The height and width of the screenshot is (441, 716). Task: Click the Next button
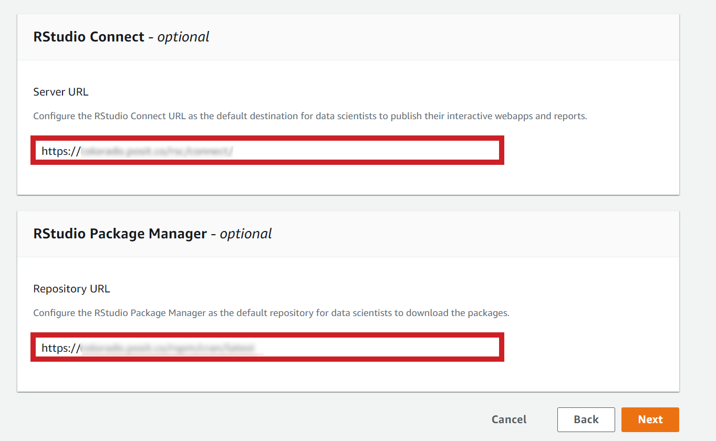click(x=650, y=419)
